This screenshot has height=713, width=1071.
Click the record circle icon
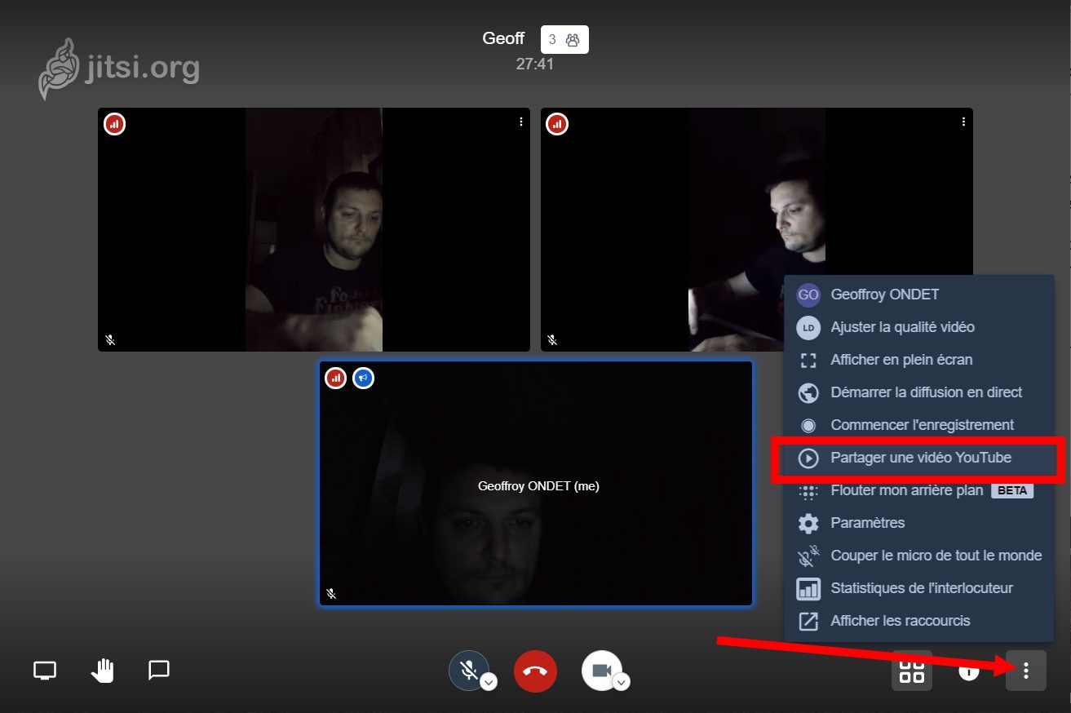click(808, 425)
